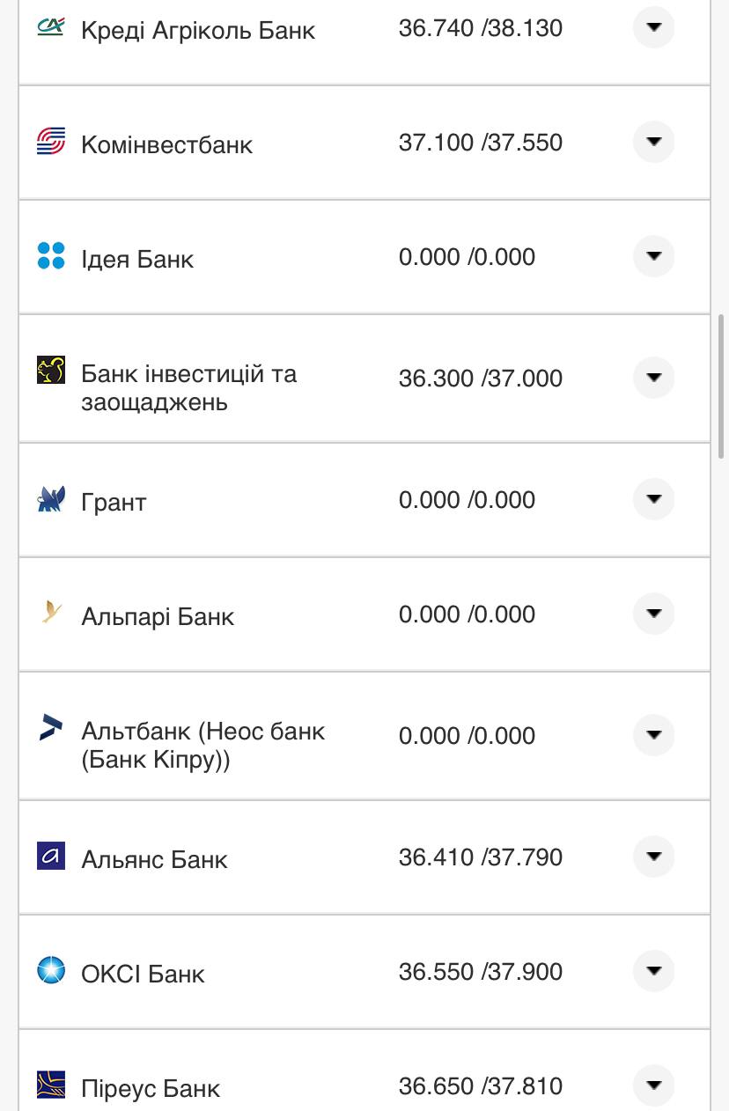Open dropdown arrow for Альянс Банк
Image resolution: width=729 pixels, height=1111 pixels.
(x=653, y=857)
